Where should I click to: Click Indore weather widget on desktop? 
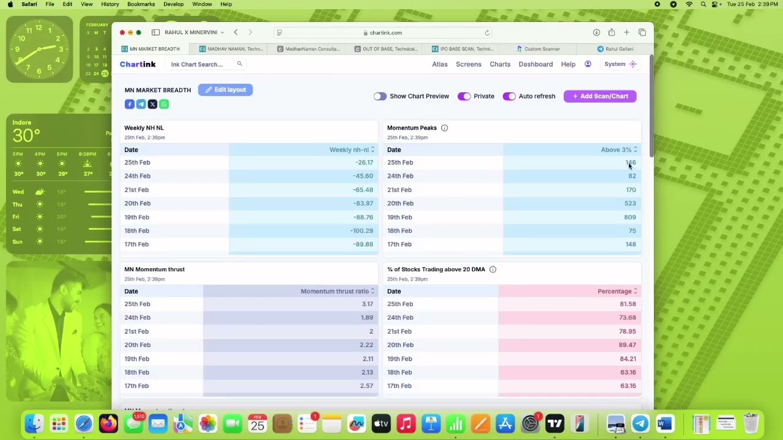pos(59,185)
